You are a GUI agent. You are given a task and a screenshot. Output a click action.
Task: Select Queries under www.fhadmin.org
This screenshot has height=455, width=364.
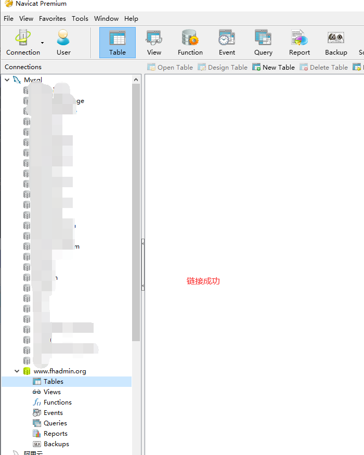(55, 423)
